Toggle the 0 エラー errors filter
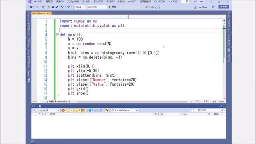 pos(67,110)
